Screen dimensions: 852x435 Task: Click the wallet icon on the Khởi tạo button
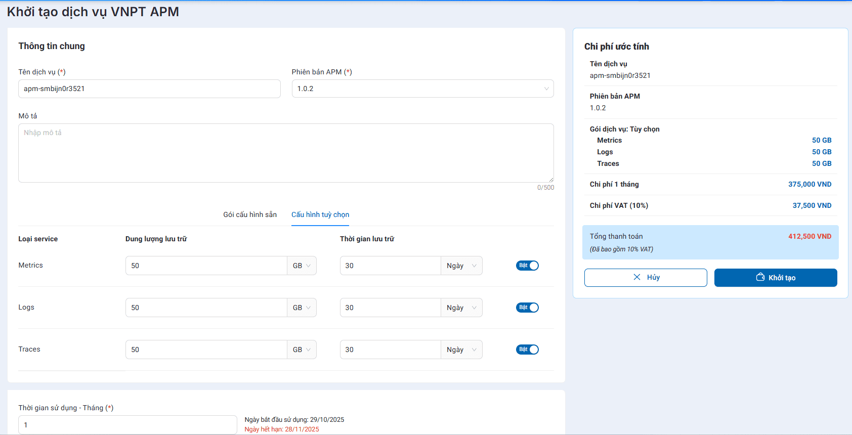(760, 277)
